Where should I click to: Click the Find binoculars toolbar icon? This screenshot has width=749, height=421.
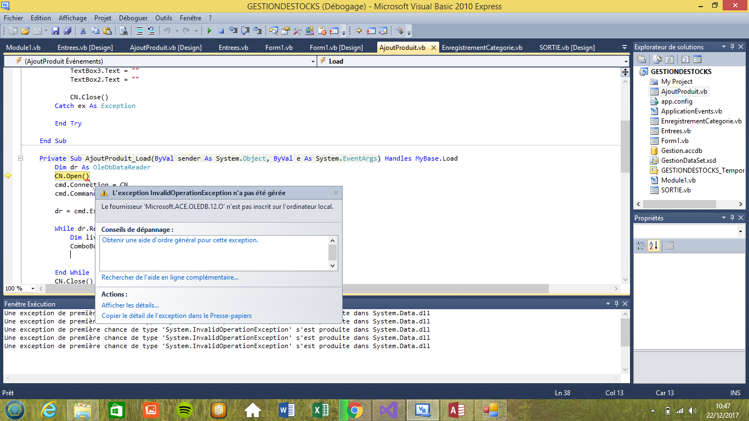[123, 31]
